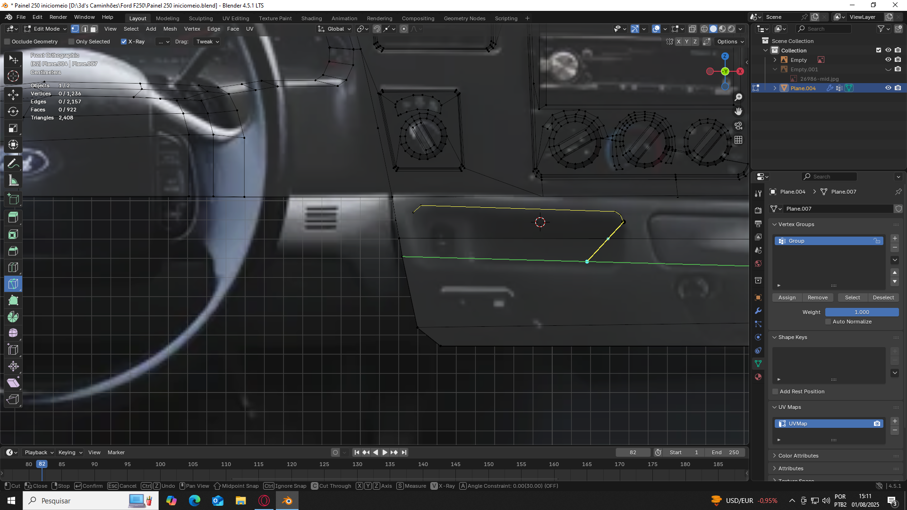Select the Move tool icon
The height and width of the screenshot is (510, 907).
point(13,95)
